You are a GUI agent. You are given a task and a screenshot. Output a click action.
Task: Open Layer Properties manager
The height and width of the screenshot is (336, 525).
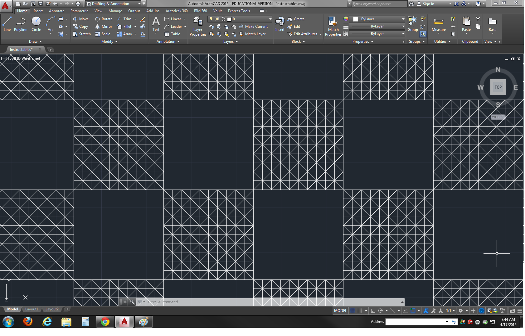pyautogui.click(x=198, y=26)
